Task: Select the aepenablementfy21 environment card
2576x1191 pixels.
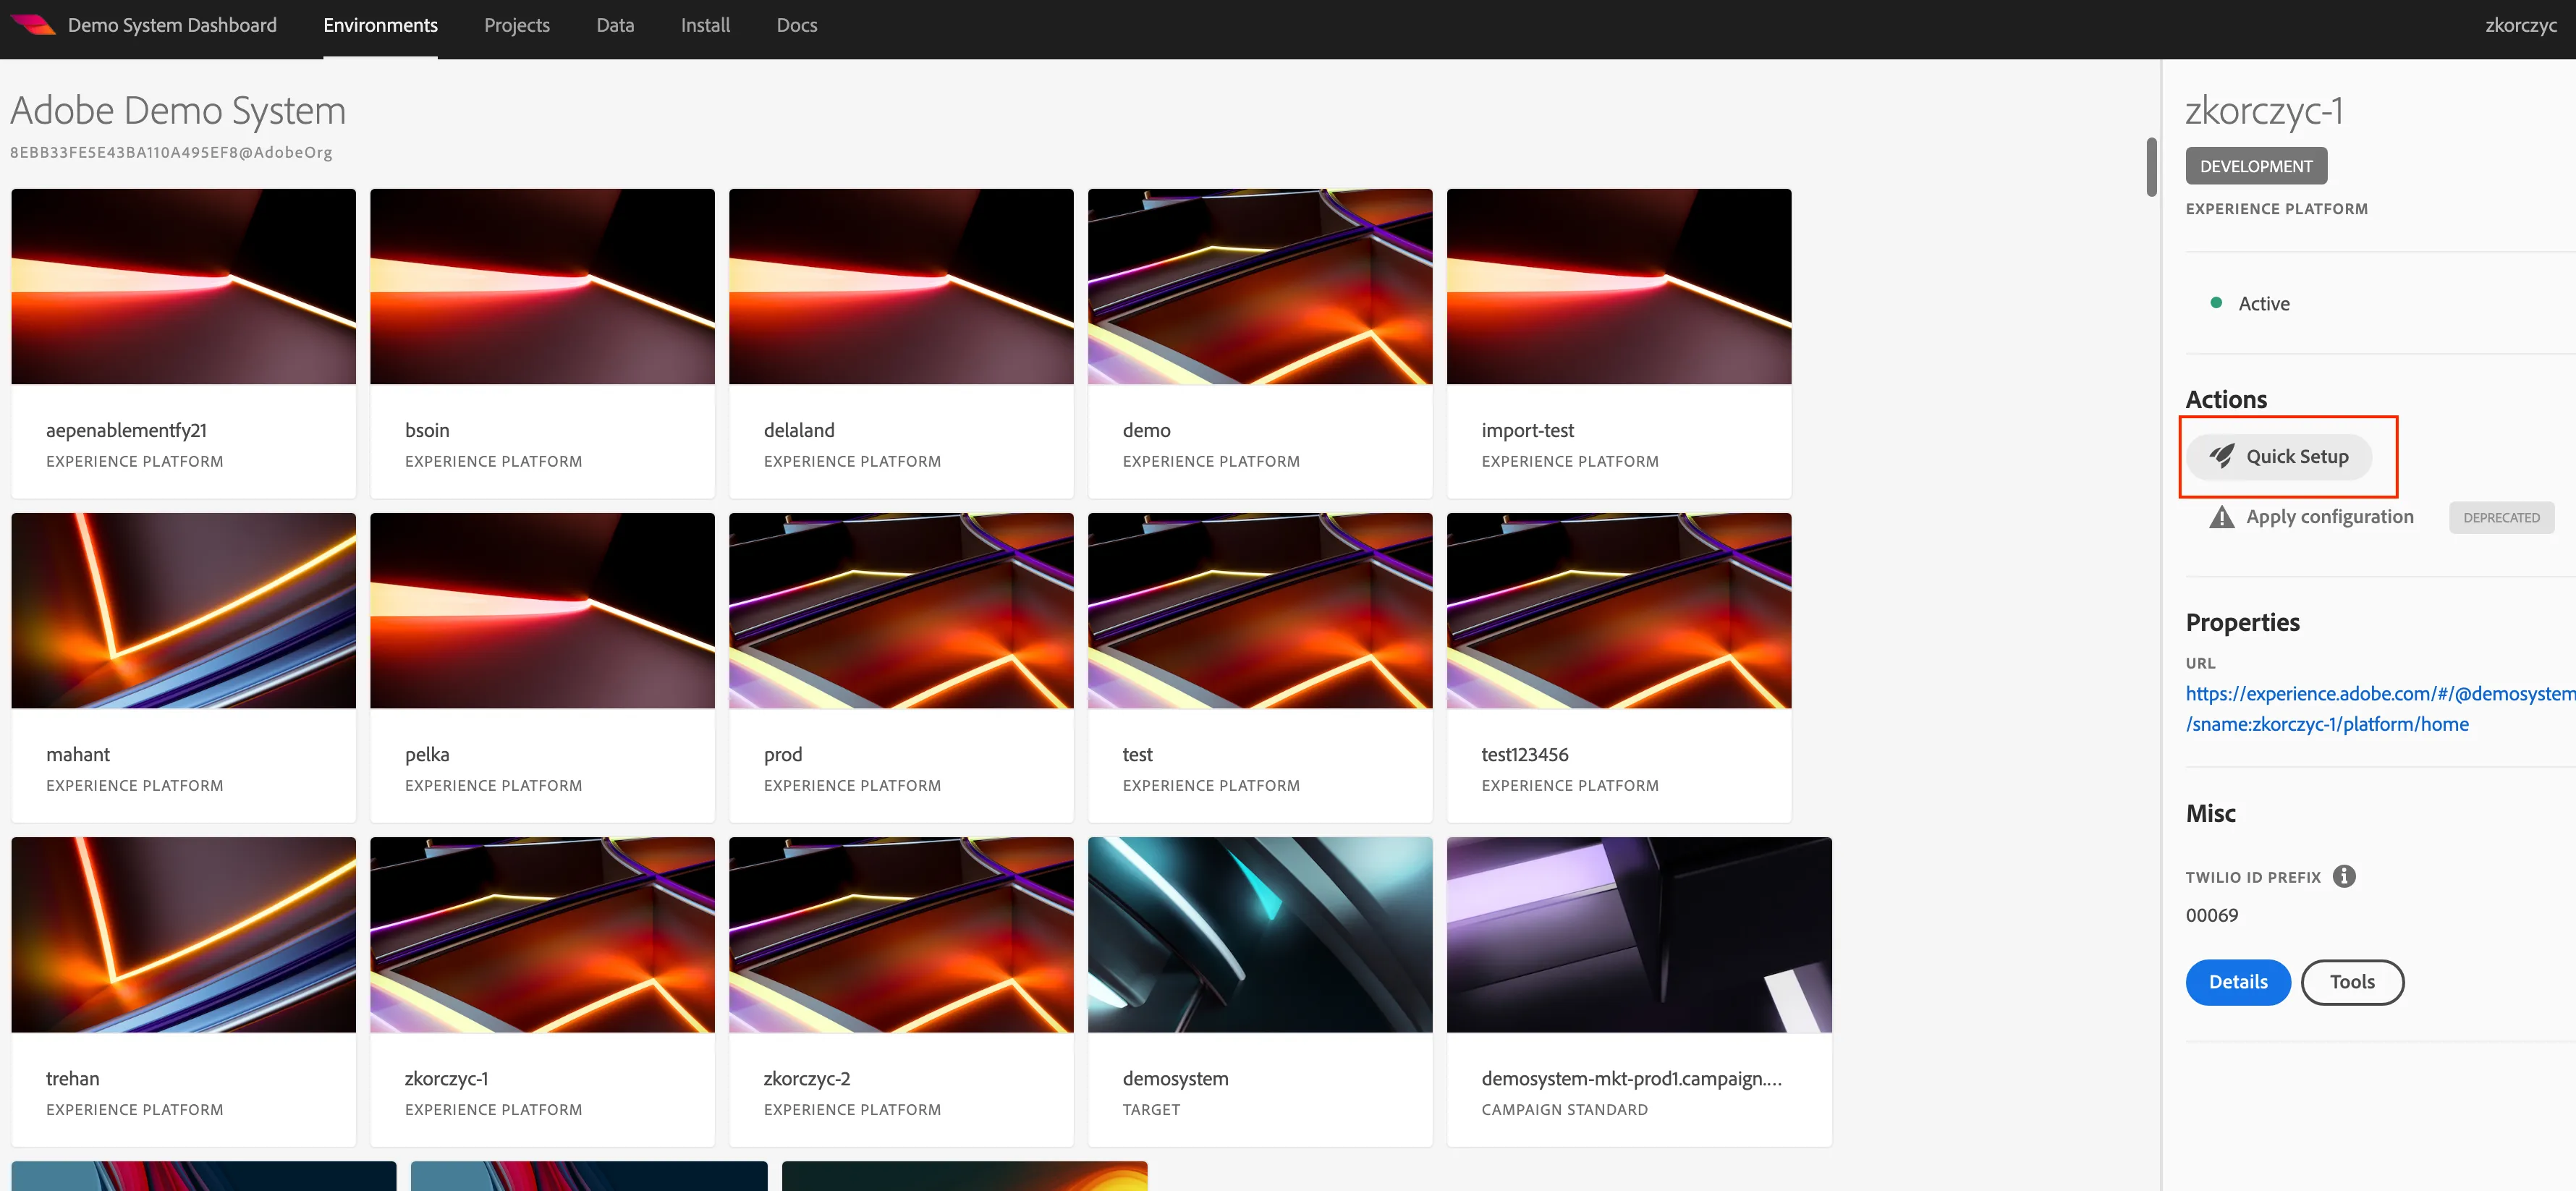Action: click(184, 343)
